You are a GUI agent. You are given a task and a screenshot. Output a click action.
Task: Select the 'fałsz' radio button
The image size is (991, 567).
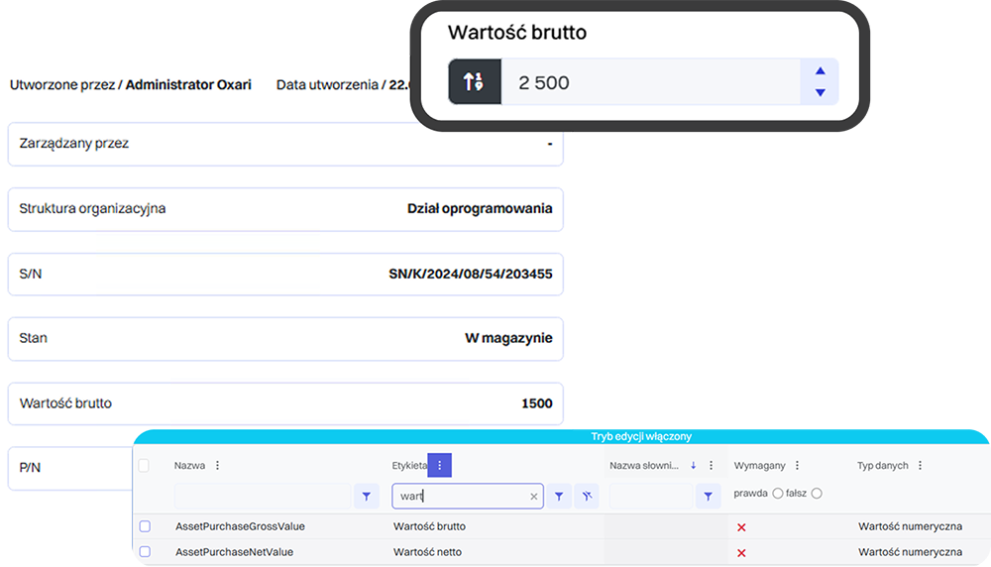pyautogui.click(x=817, y=494)
